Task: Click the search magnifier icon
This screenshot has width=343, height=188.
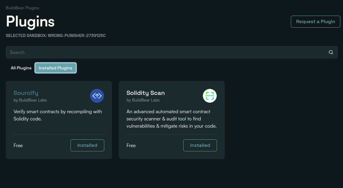Action: 331,52
